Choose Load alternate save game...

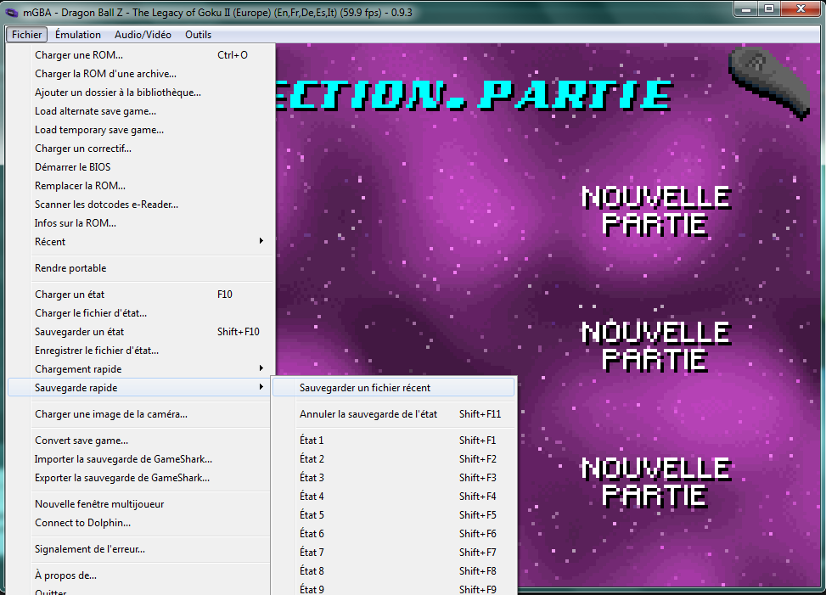(x=141, y=111)
